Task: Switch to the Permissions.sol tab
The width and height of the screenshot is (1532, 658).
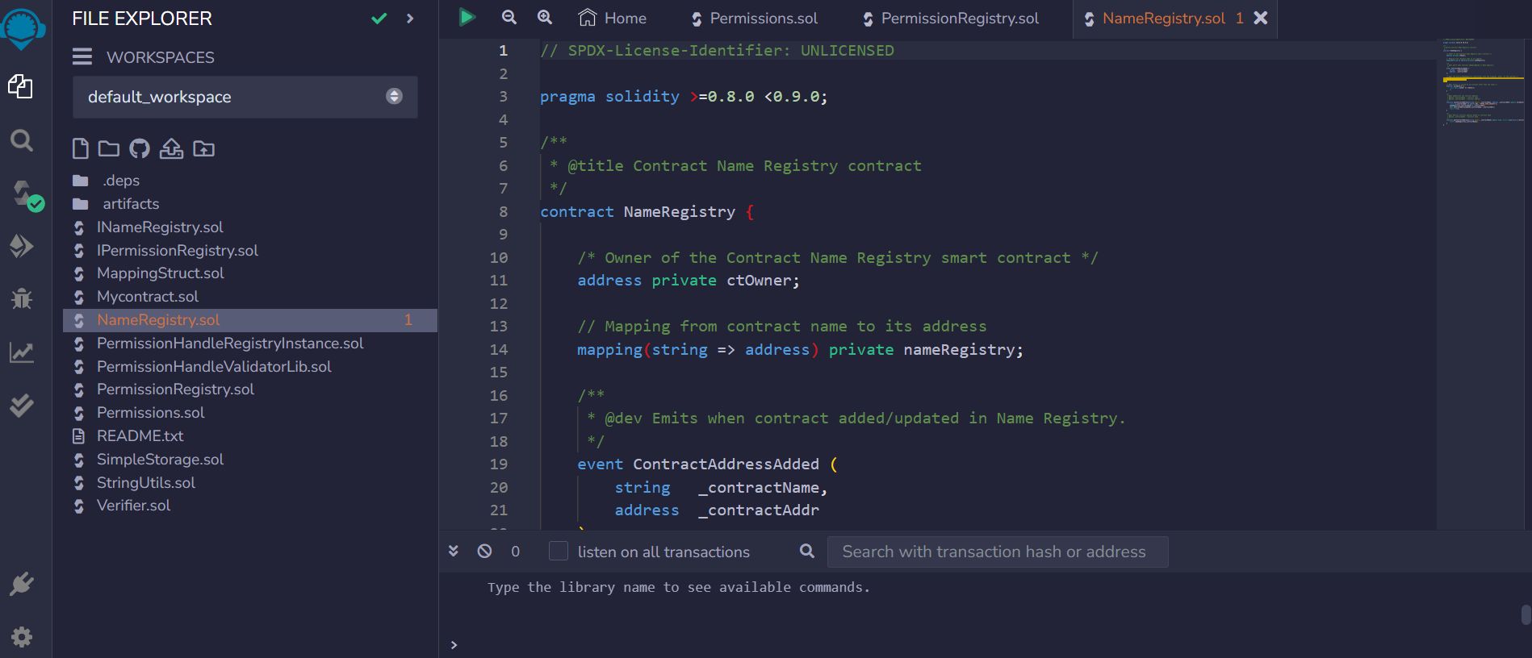Action: pos(754,19)
